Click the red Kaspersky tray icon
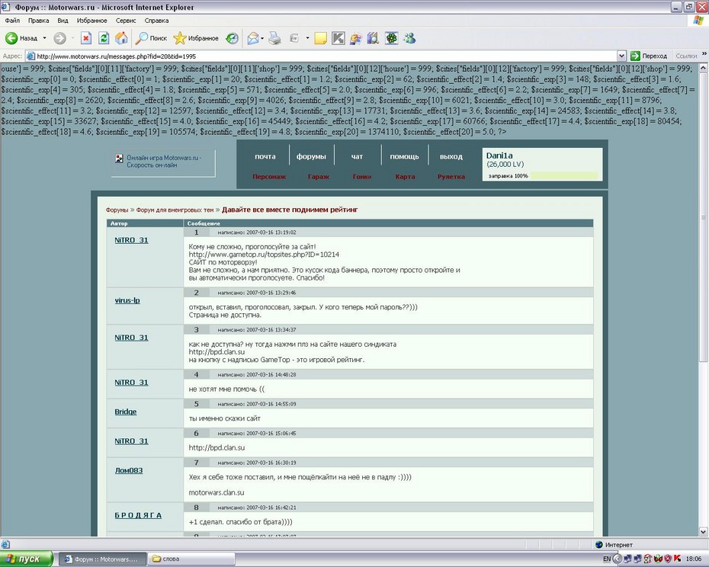This screenshot has height=567, width=709. (x=677, y=559)
